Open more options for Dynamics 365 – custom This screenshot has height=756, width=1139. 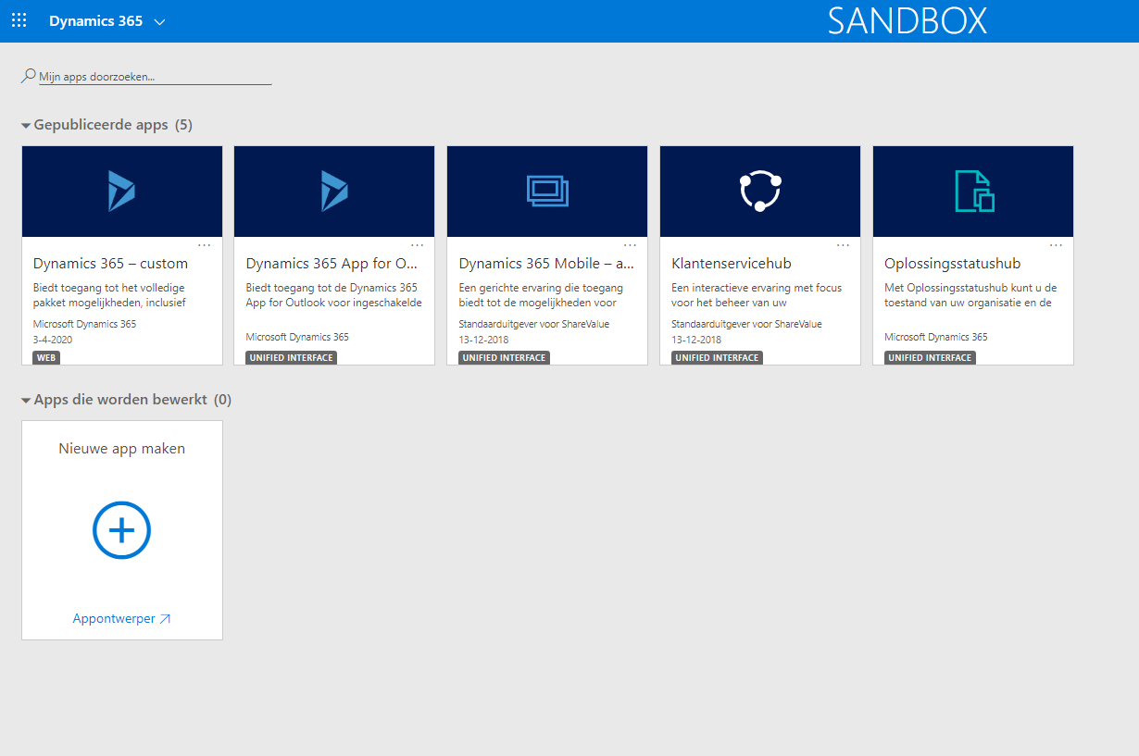coord(205,245)
